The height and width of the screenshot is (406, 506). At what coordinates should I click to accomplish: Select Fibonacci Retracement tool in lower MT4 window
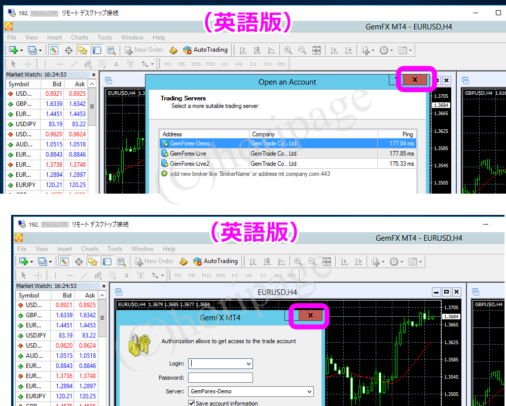[x=112, y=275]
